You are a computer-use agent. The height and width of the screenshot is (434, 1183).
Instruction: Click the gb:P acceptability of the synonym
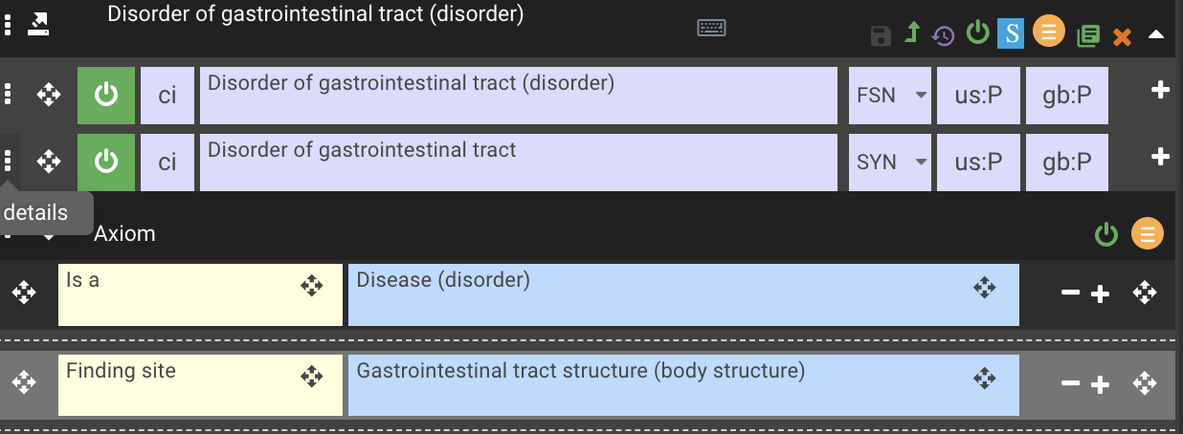[1067, 162]
